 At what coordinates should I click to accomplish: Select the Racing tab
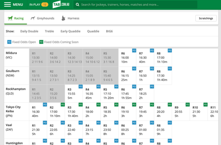pos(15,18)
